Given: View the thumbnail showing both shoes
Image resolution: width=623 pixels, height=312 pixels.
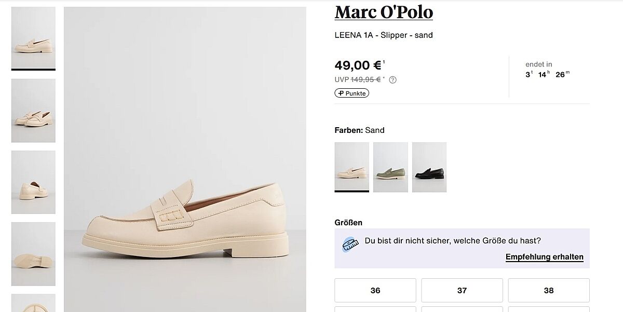Looking at the screenshot, I should pos(33,110).
